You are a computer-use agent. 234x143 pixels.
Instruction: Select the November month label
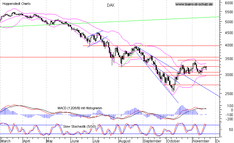(201, 141)
